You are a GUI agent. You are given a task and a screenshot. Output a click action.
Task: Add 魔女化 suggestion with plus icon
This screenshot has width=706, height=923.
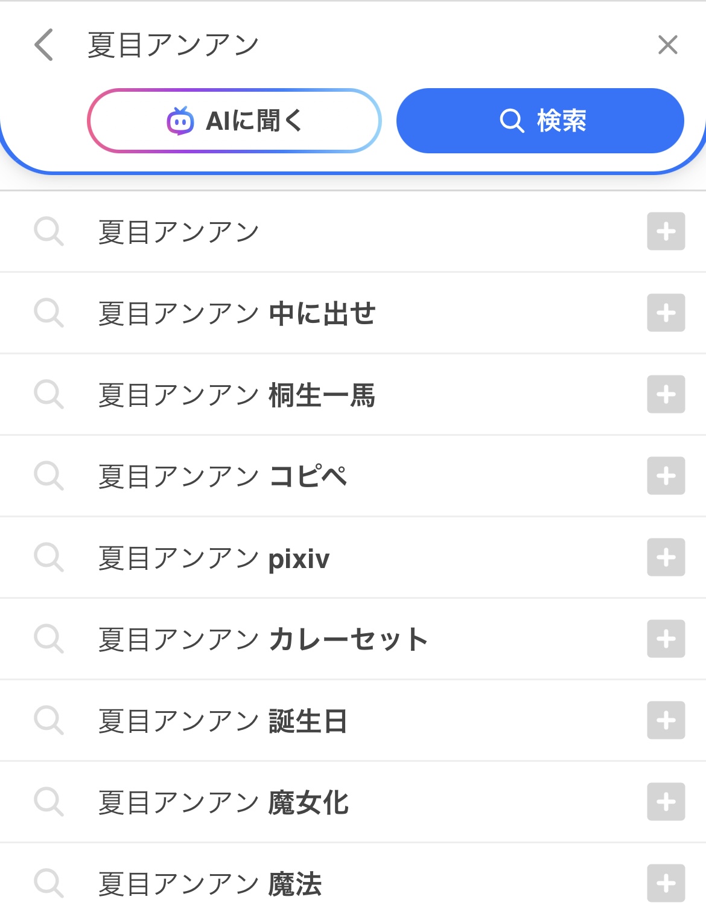tap(666, 802)
